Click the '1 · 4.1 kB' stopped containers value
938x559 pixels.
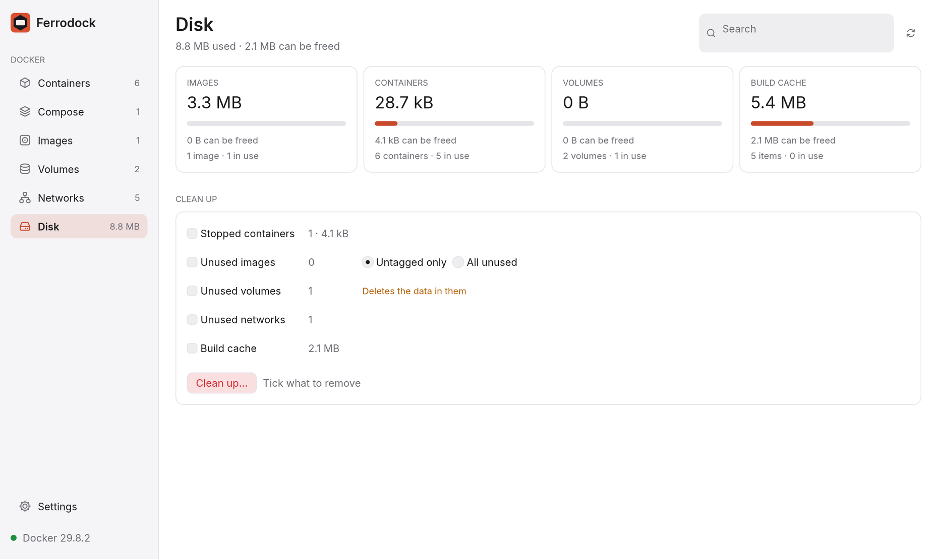(328, 234)
